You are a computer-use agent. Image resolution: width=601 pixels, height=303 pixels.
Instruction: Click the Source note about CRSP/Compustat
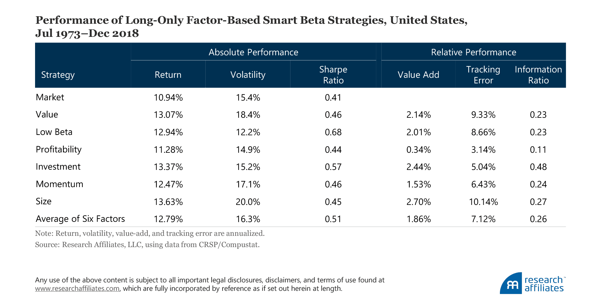tap(147, 245)
